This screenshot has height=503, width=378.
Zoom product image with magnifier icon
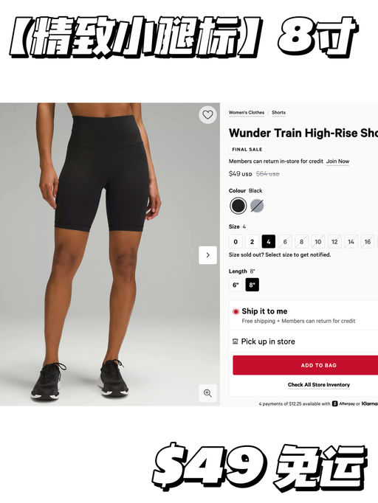tap(207, 393)
